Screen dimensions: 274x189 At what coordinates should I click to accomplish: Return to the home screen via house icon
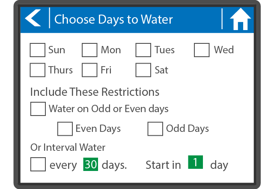(241, 19)
